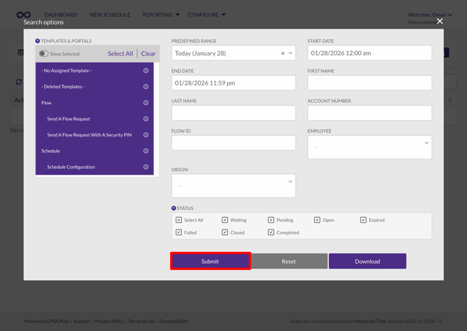
Task: Uncheck the Waiting status checkbox
Action: tap(225, 220)
